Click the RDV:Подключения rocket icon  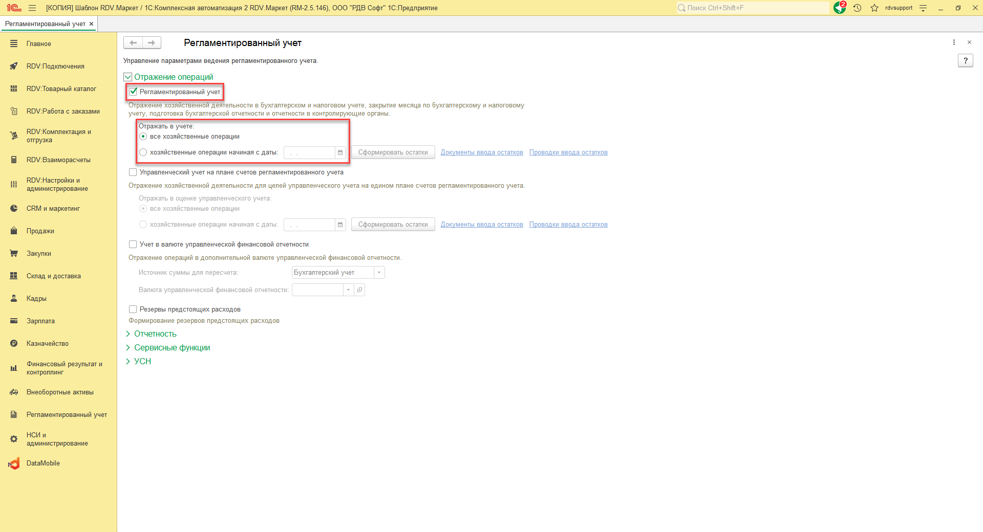[x=14, y=66]
